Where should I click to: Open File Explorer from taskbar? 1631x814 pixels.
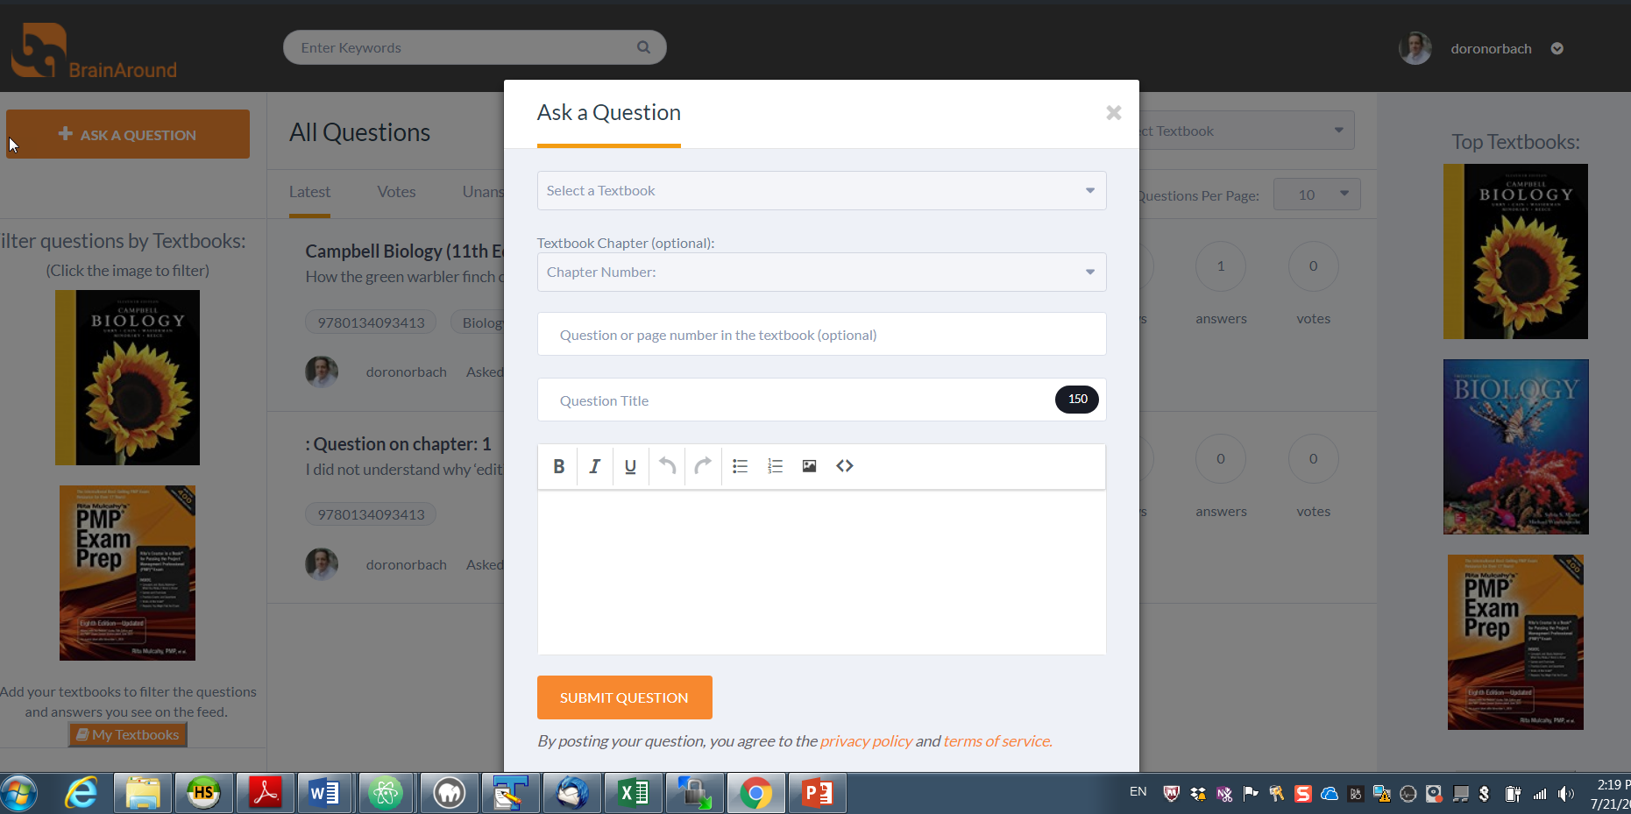pos(143,794)
